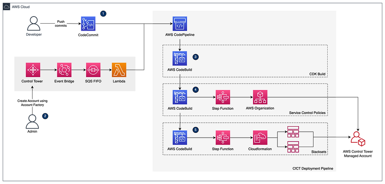Click Step Function icon in Stacksets box
The height and width of the screenshot is (184, 385).
[223, 138]
